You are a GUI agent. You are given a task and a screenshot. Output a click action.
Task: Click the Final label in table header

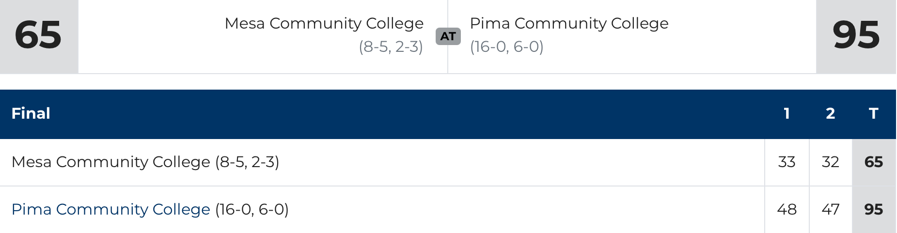click(x=31, y=113)
